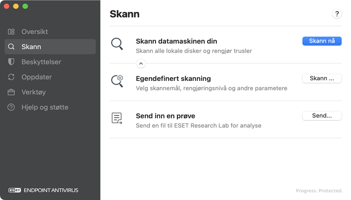
Task: Click the gear magnifier icon for Egendefinert skanning
Action: click(117, 81)
